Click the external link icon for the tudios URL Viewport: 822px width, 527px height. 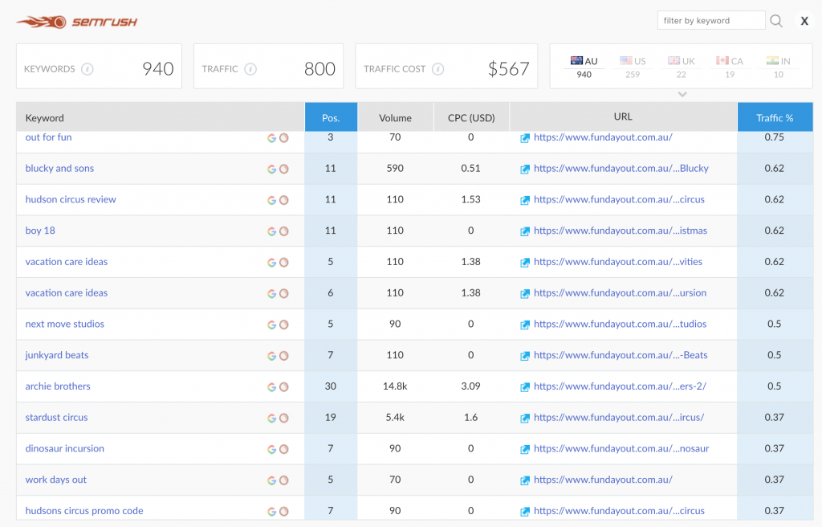tap(525, 325)
